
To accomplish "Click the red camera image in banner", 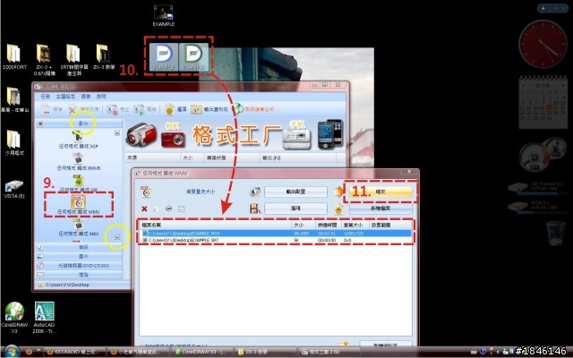I will [x=173, y=139].
